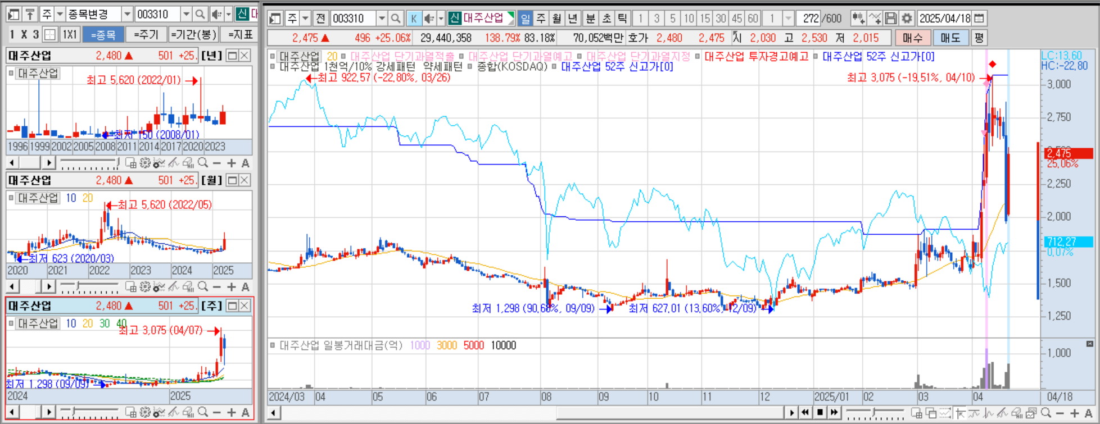Click the search magnifier next to main 003310 field
The height and width of the screenshot is (424, 1100).
pos(396,19)
